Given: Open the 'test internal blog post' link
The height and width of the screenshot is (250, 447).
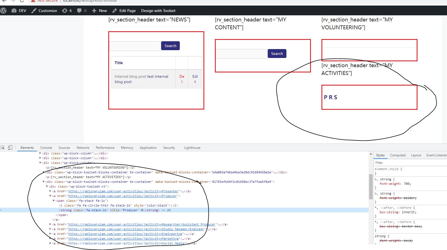Looking at the screenshot, I should [141, 79].
